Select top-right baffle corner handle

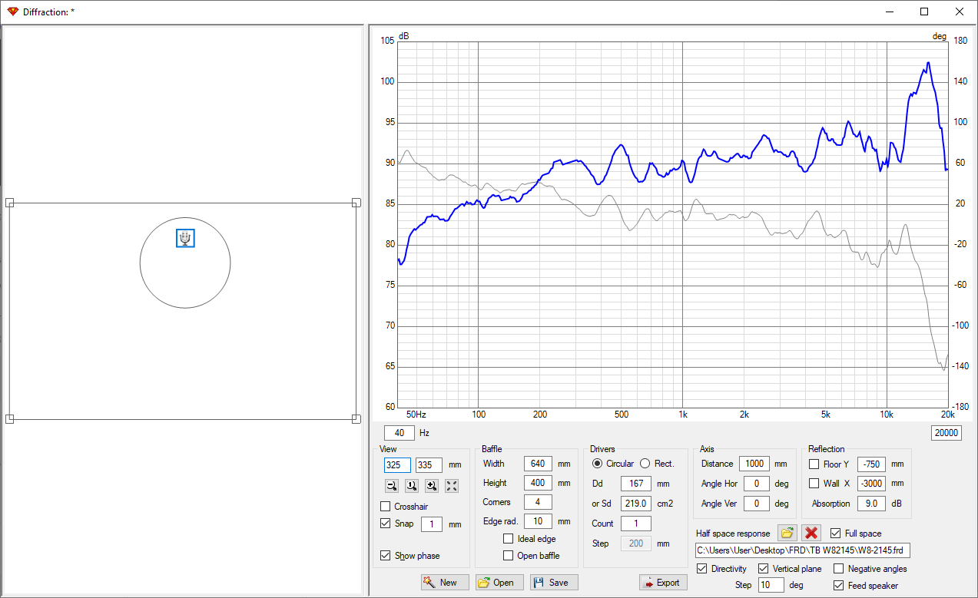click(356, 203)
